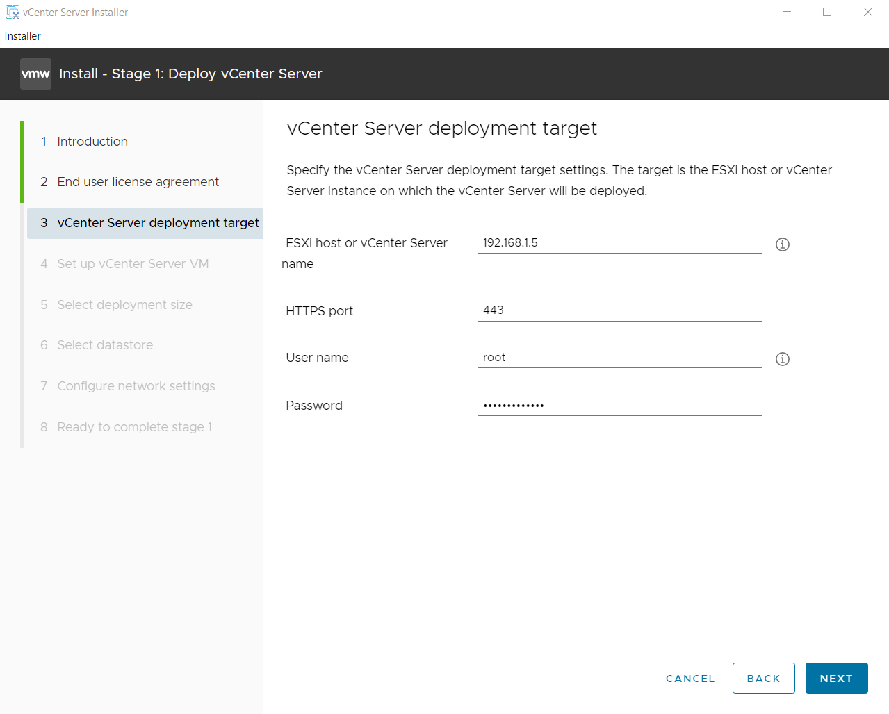This screenshot has height=714, width=889.
Task: Click the Password input field
Action: coord(619,406)
